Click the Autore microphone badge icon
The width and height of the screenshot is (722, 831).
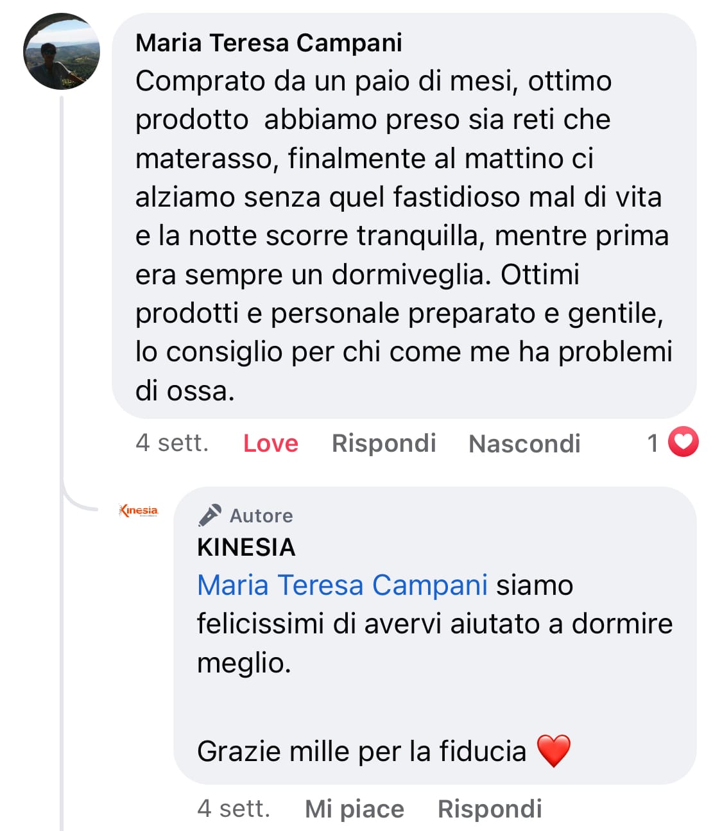210,515
